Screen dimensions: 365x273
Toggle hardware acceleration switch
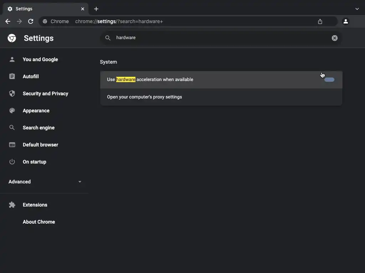click(x=329, y=80)
